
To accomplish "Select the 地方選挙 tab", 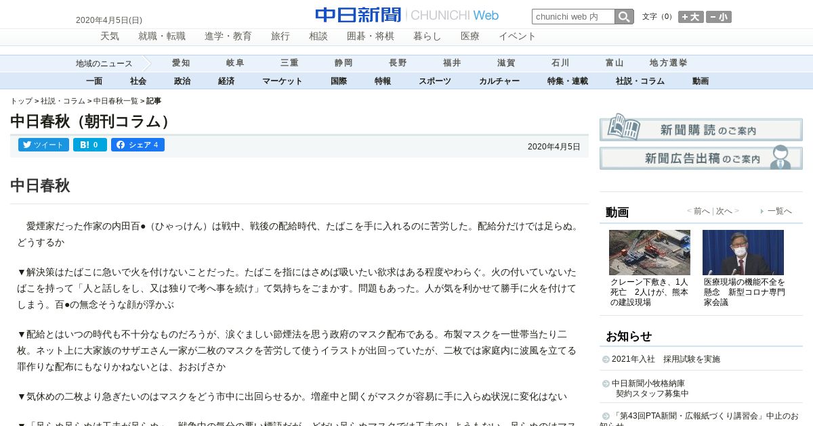I will [x=669, y=63].
